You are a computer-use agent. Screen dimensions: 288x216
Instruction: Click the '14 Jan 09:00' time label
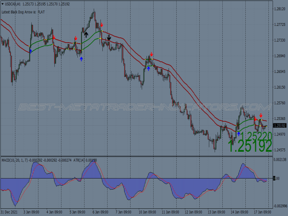240,212
